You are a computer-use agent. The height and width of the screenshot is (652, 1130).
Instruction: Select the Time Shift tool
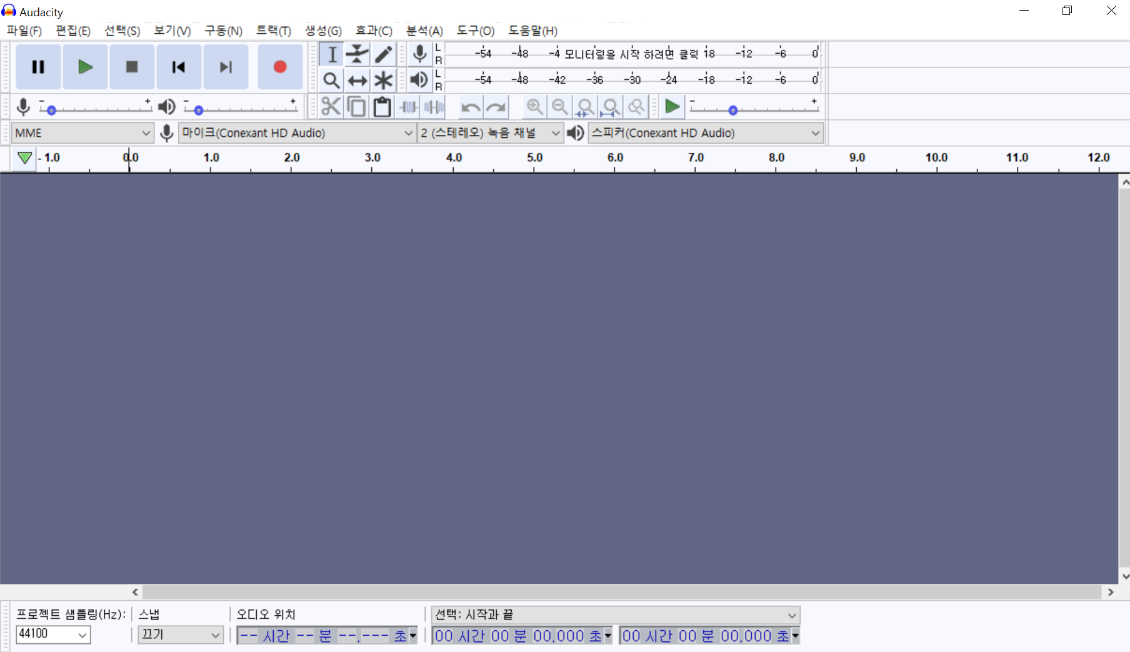357,80
